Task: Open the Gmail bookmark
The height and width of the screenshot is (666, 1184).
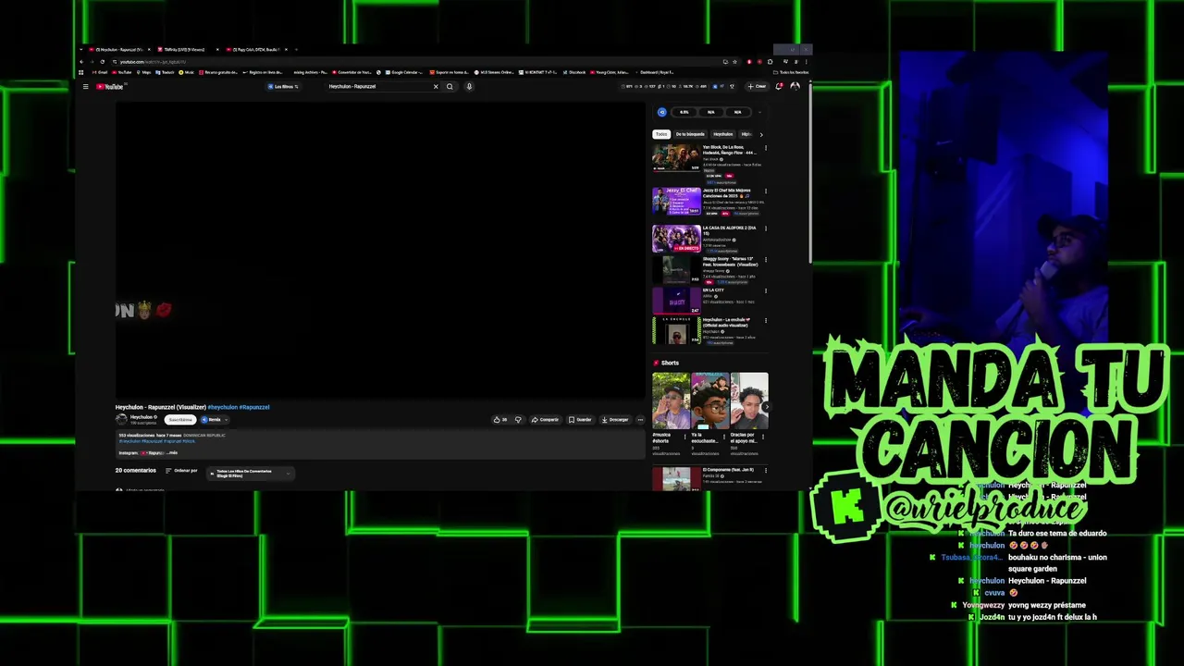Action: [x=100, y=72]
